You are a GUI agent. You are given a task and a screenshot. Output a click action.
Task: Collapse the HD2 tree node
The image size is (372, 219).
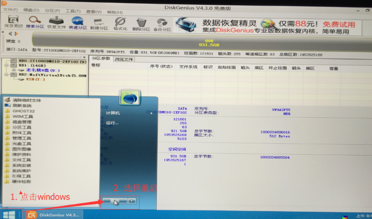(6, 75)
